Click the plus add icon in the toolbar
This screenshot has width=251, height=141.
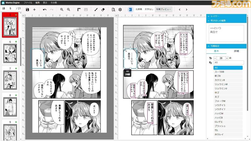pos(34,10)
